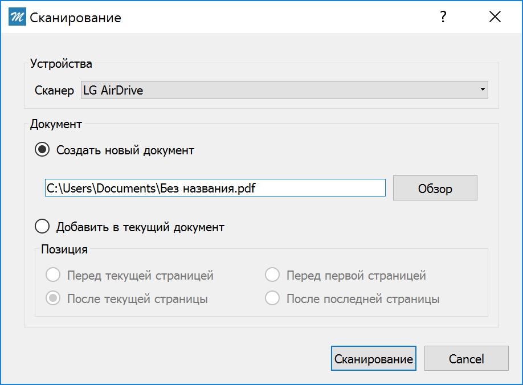Click the Позиция group heading

(x=64, y=249)
